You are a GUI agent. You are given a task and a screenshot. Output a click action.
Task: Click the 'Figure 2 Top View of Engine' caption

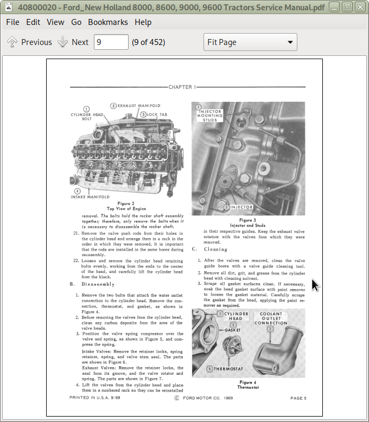(126, 206)
